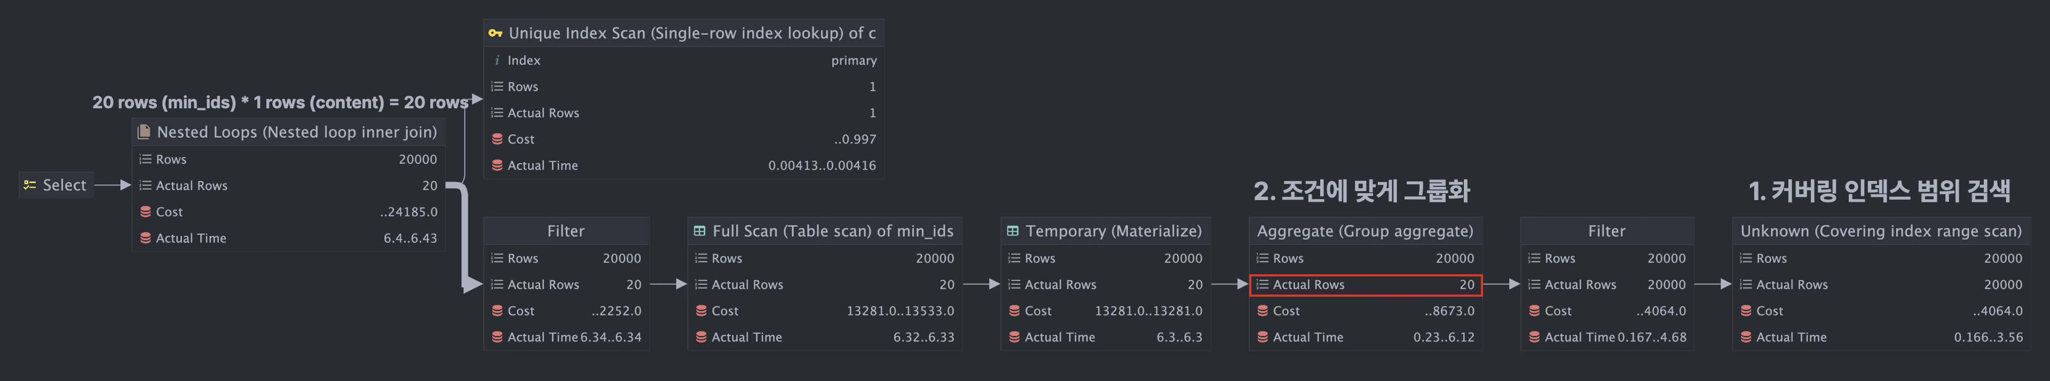Select the Filter node next to Nested Loops
Viewport: 2050px width, 381px height.
[x=565, y=232]
